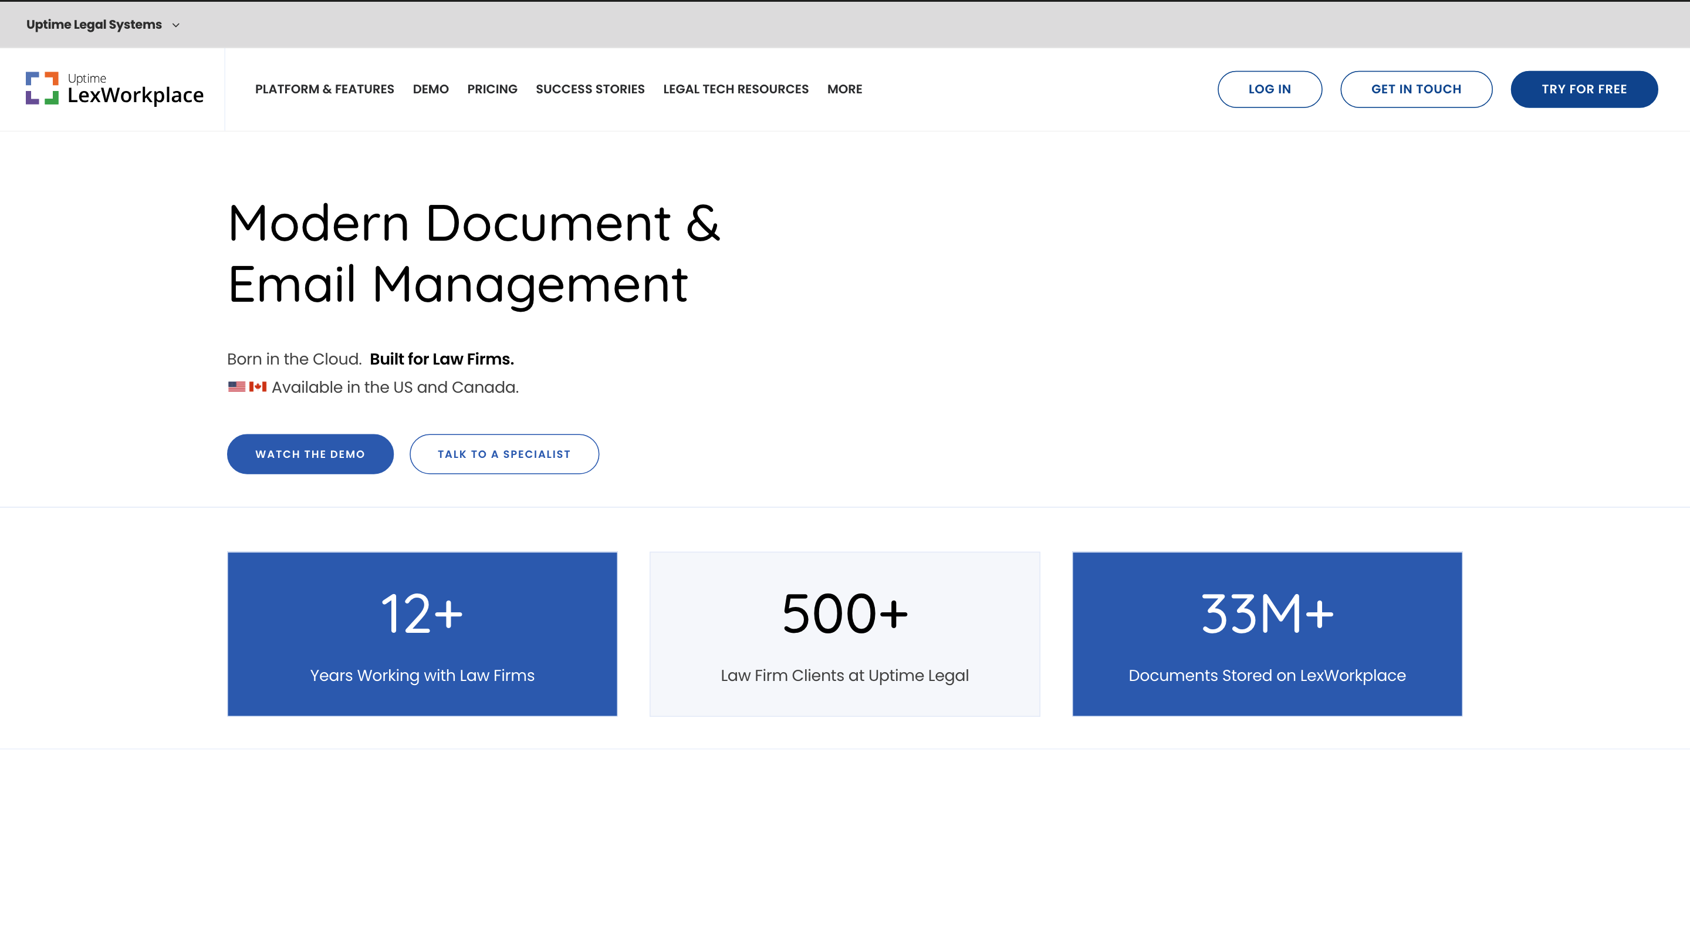Open the Platform & Features menu

click(324, 89)
